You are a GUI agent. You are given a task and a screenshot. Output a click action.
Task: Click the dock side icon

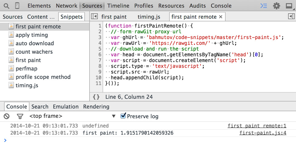(x=289, y=6)
